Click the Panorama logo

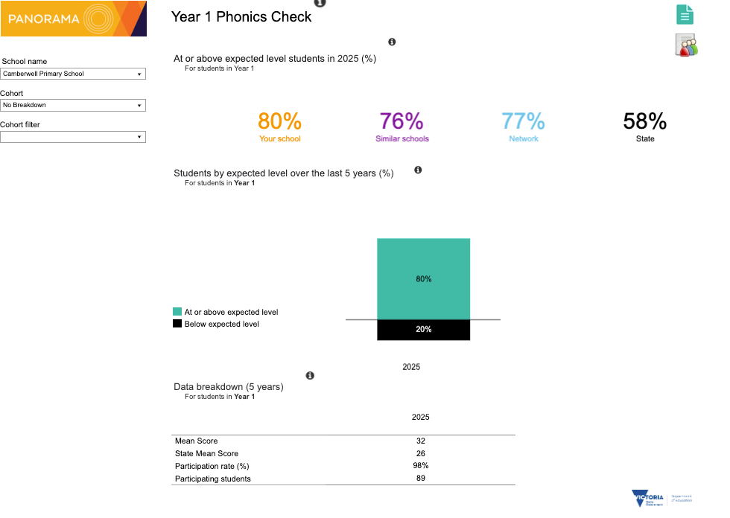(x=73, y=19)
